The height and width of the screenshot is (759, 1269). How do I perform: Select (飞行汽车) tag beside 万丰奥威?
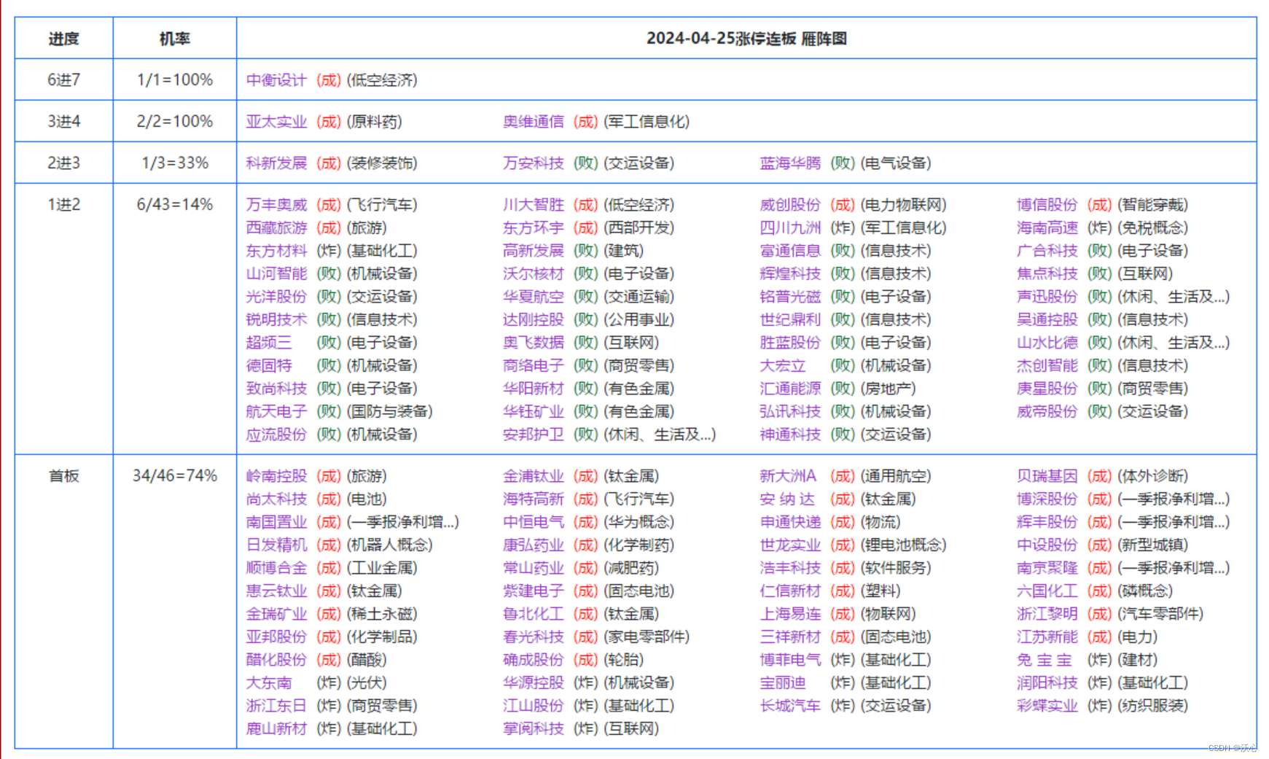click(382, 205)
